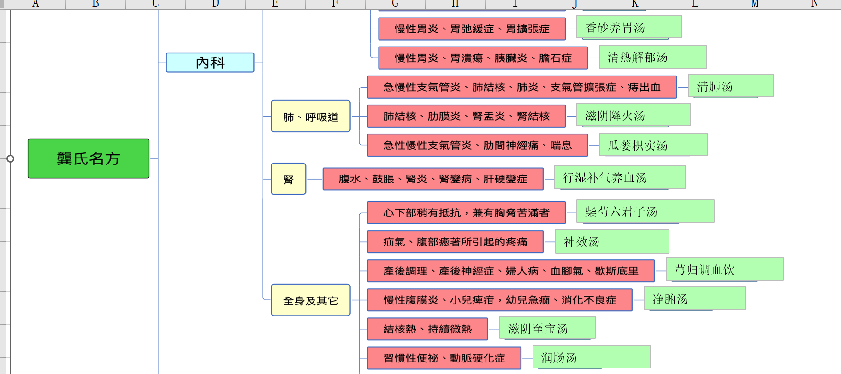This screenshot has width=841, height=374.
Task: Click the green formula box 芎归调血饮
Action: (724, 269)
